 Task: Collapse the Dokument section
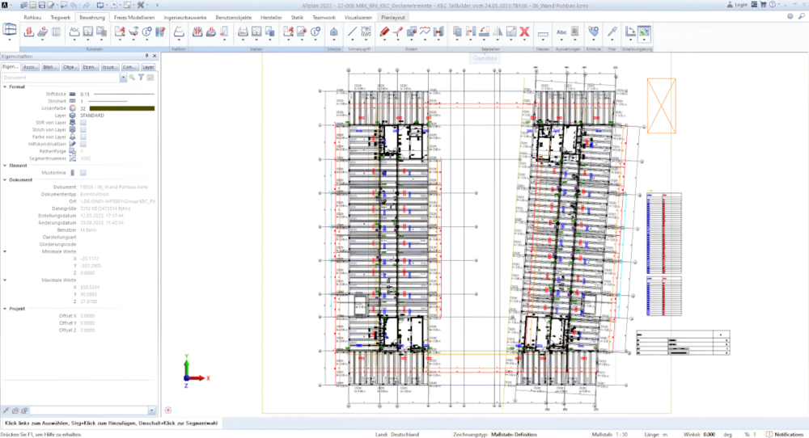coord(4,179)
